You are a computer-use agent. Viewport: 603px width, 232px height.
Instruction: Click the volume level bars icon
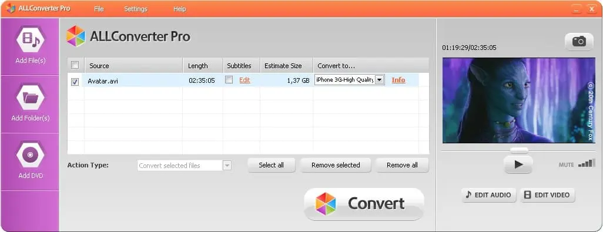[x=587, y=163]
